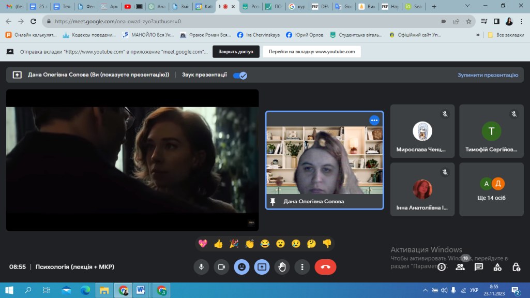
Task: Open Microsoft Word from the taskbar
Action: click(140, 290)
